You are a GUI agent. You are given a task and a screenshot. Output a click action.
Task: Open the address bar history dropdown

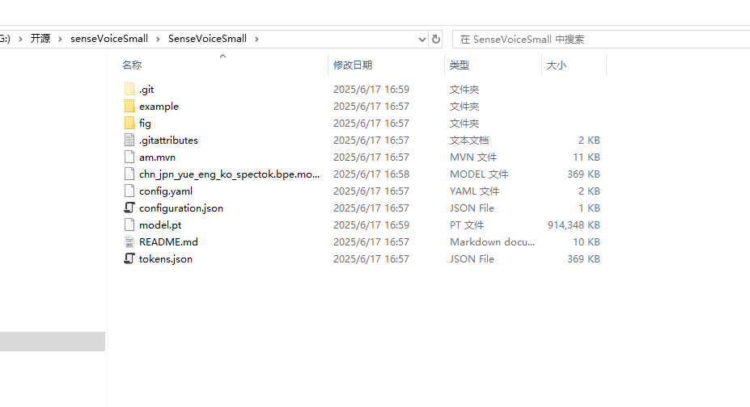tap(422, 39)
